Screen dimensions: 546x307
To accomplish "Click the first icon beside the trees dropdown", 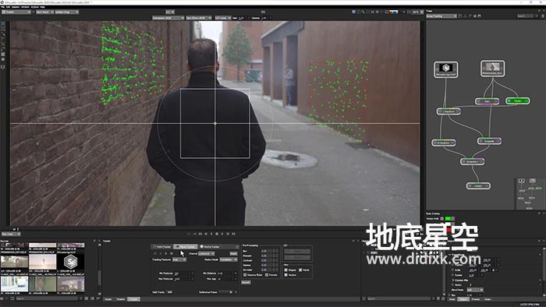I will pyautogui.click(x=460, y=16).
